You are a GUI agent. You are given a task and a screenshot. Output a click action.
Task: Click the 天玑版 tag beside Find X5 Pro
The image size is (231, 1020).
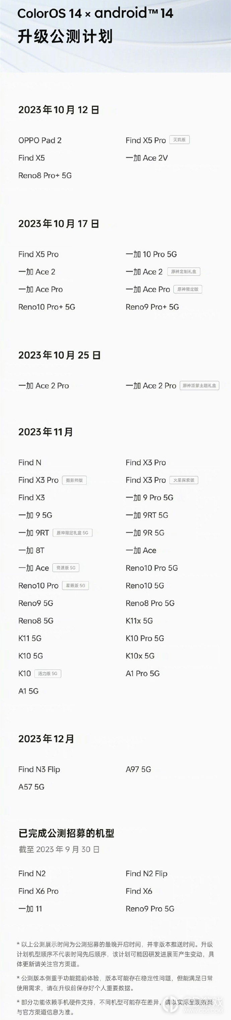(x=179, y=140)
